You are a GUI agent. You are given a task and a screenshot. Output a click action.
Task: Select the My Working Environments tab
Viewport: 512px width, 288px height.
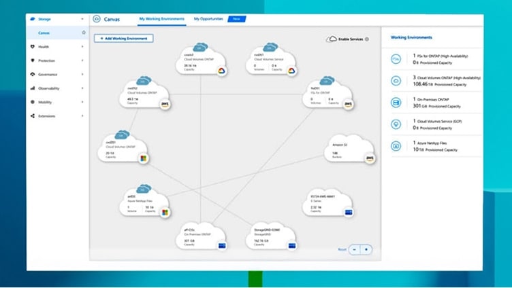tap(161, 19)
